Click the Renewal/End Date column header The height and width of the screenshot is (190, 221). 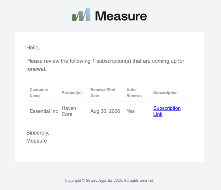pos(103,93)
